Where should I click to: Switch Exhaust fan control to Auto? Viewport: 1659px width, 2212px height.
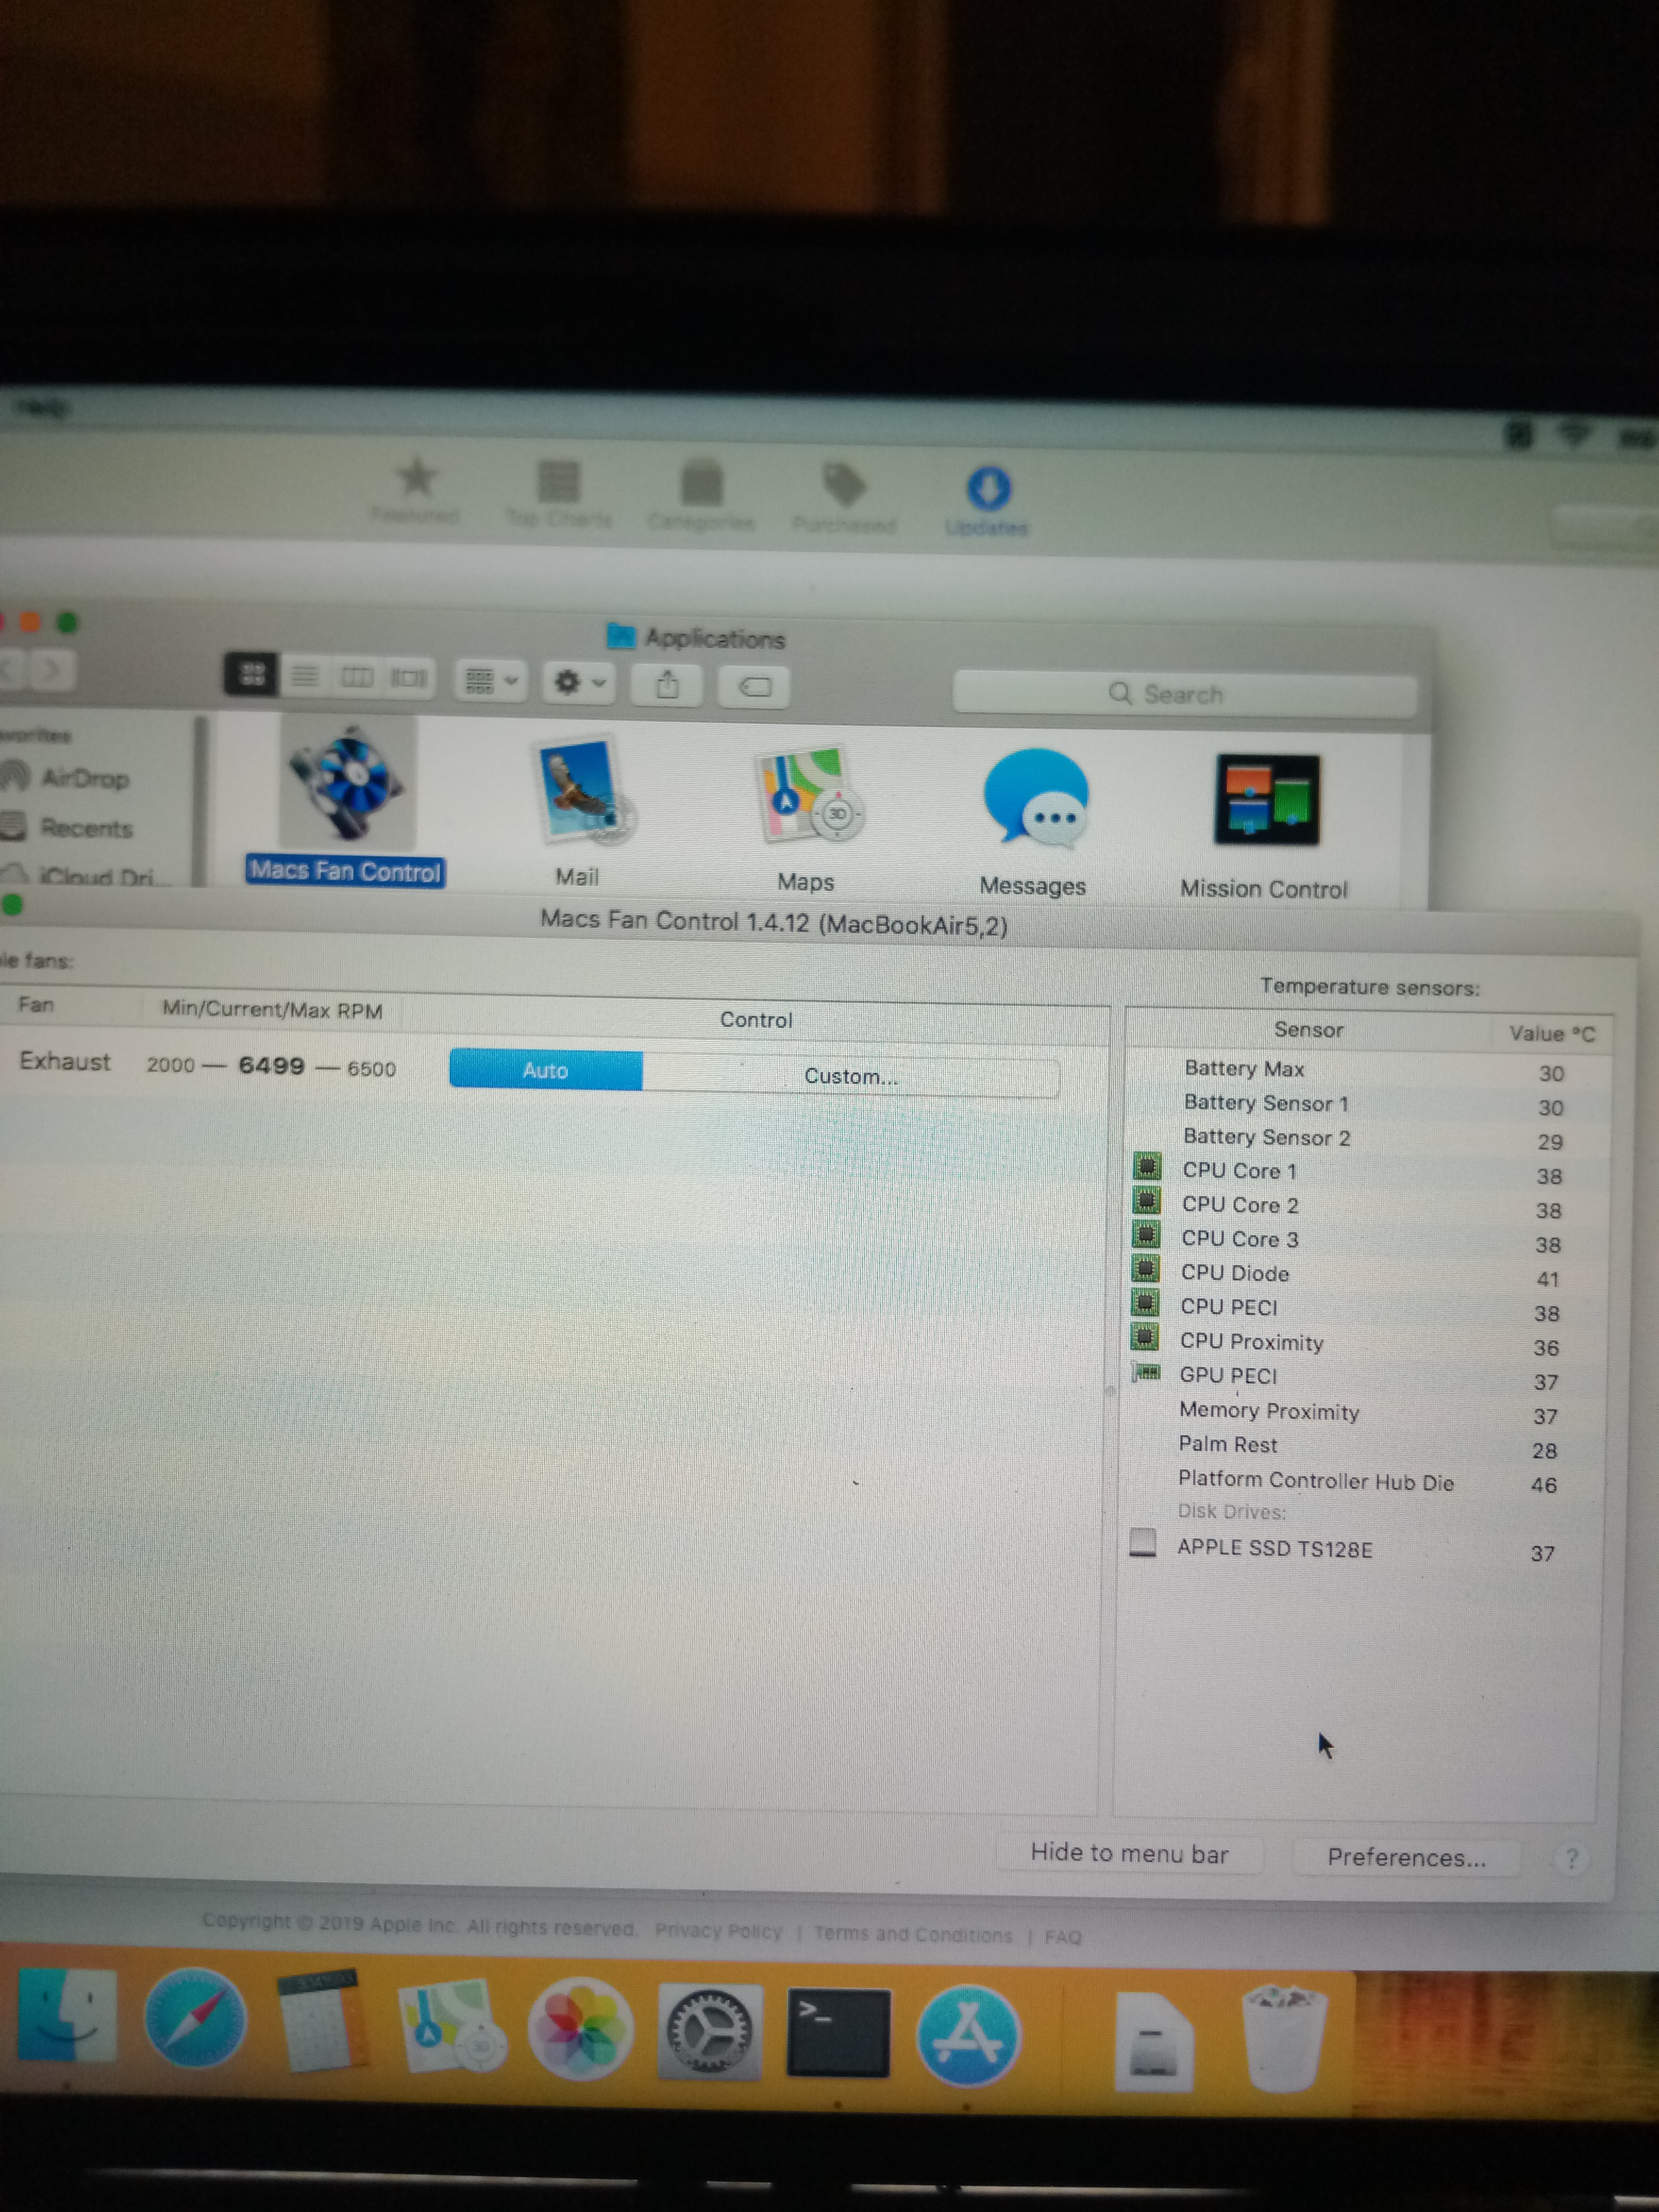click(546, 1070)
